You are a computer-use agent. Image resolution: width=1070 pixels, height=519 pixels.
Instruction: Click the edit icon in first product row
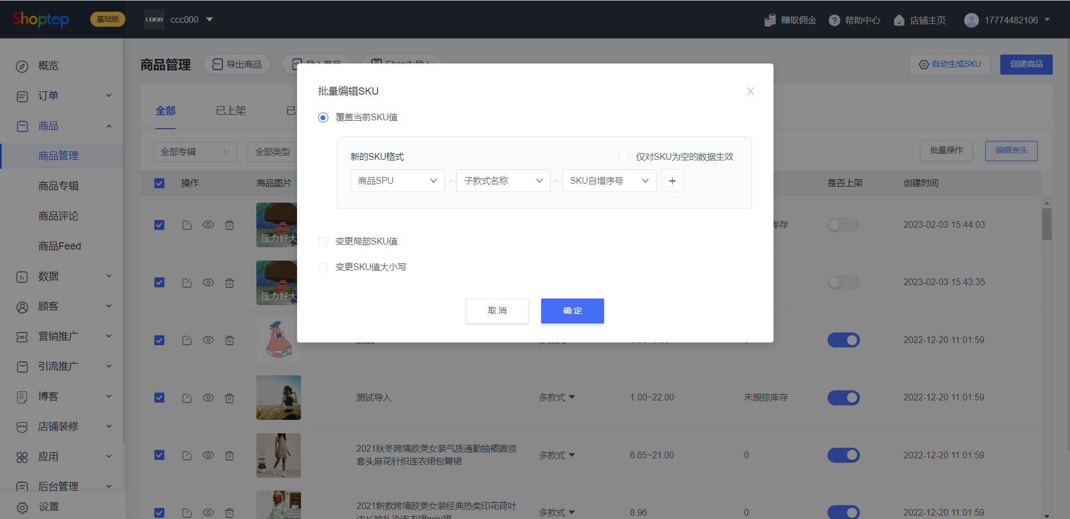(187, 225)
